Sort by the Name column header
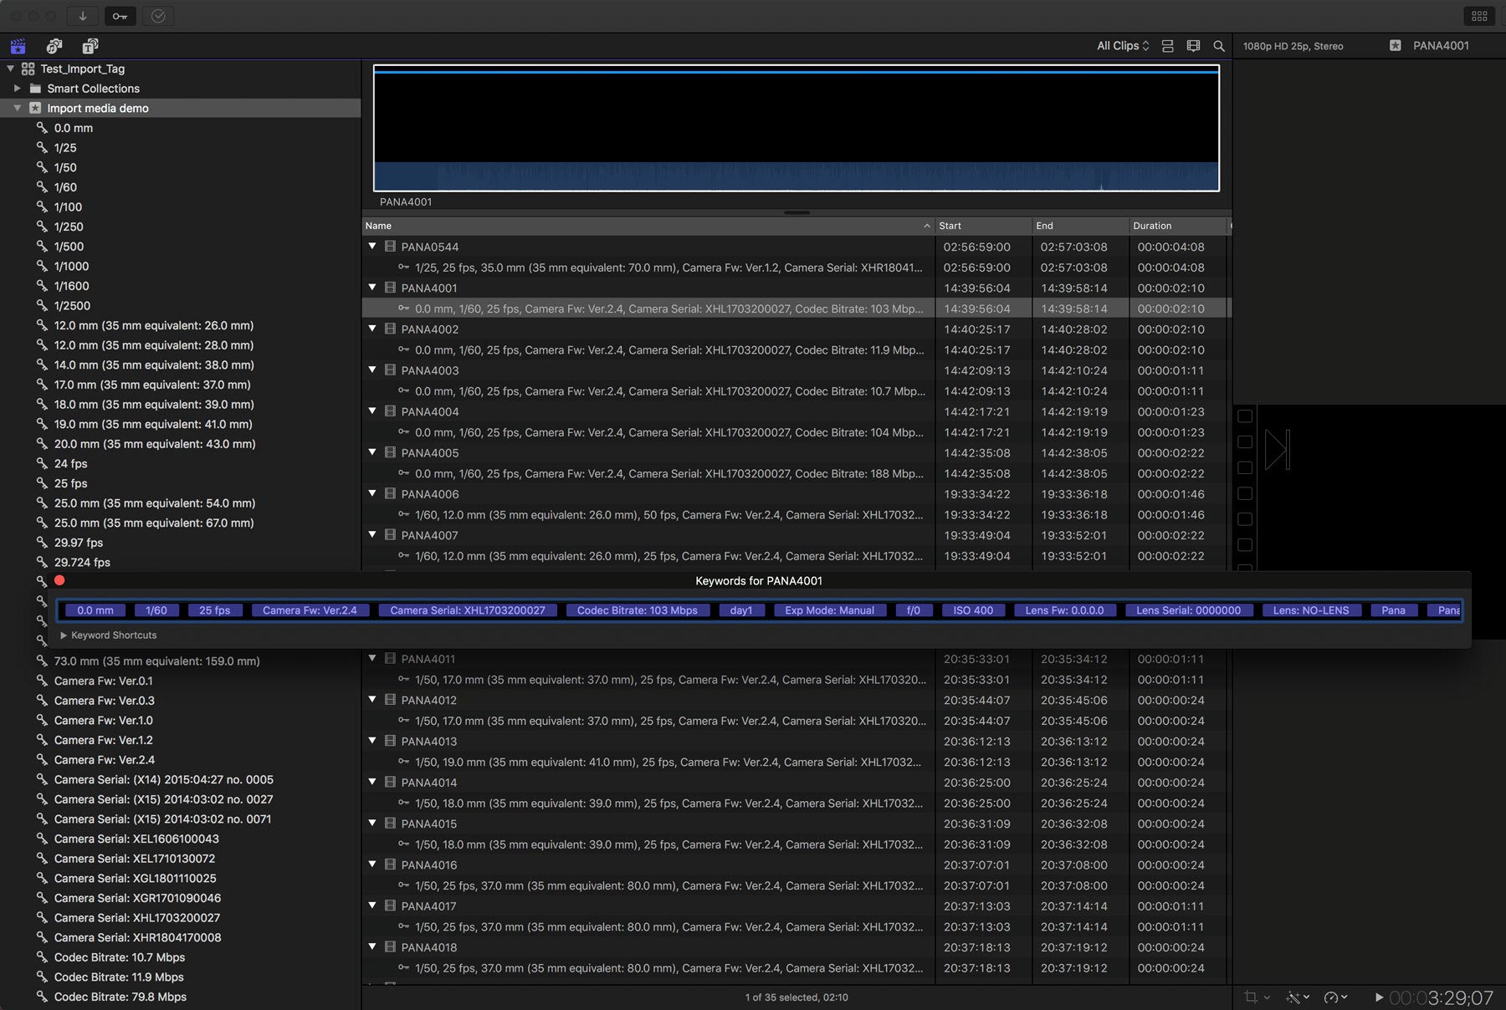The height and width of the screenshot is (1010, 1506). tap(648, 226)
